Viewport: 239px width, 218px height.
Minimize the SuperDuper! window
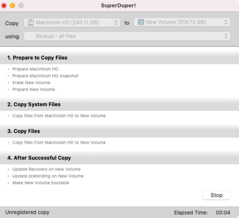(12, 6)
